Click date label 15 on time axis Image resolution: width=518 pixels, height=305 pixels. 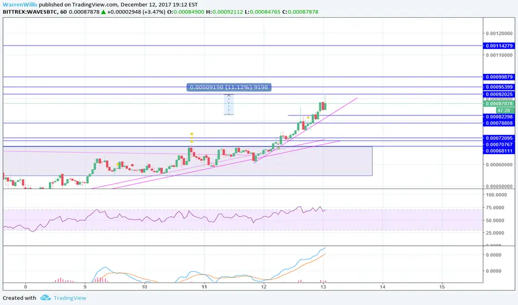[x=442, y=287]
